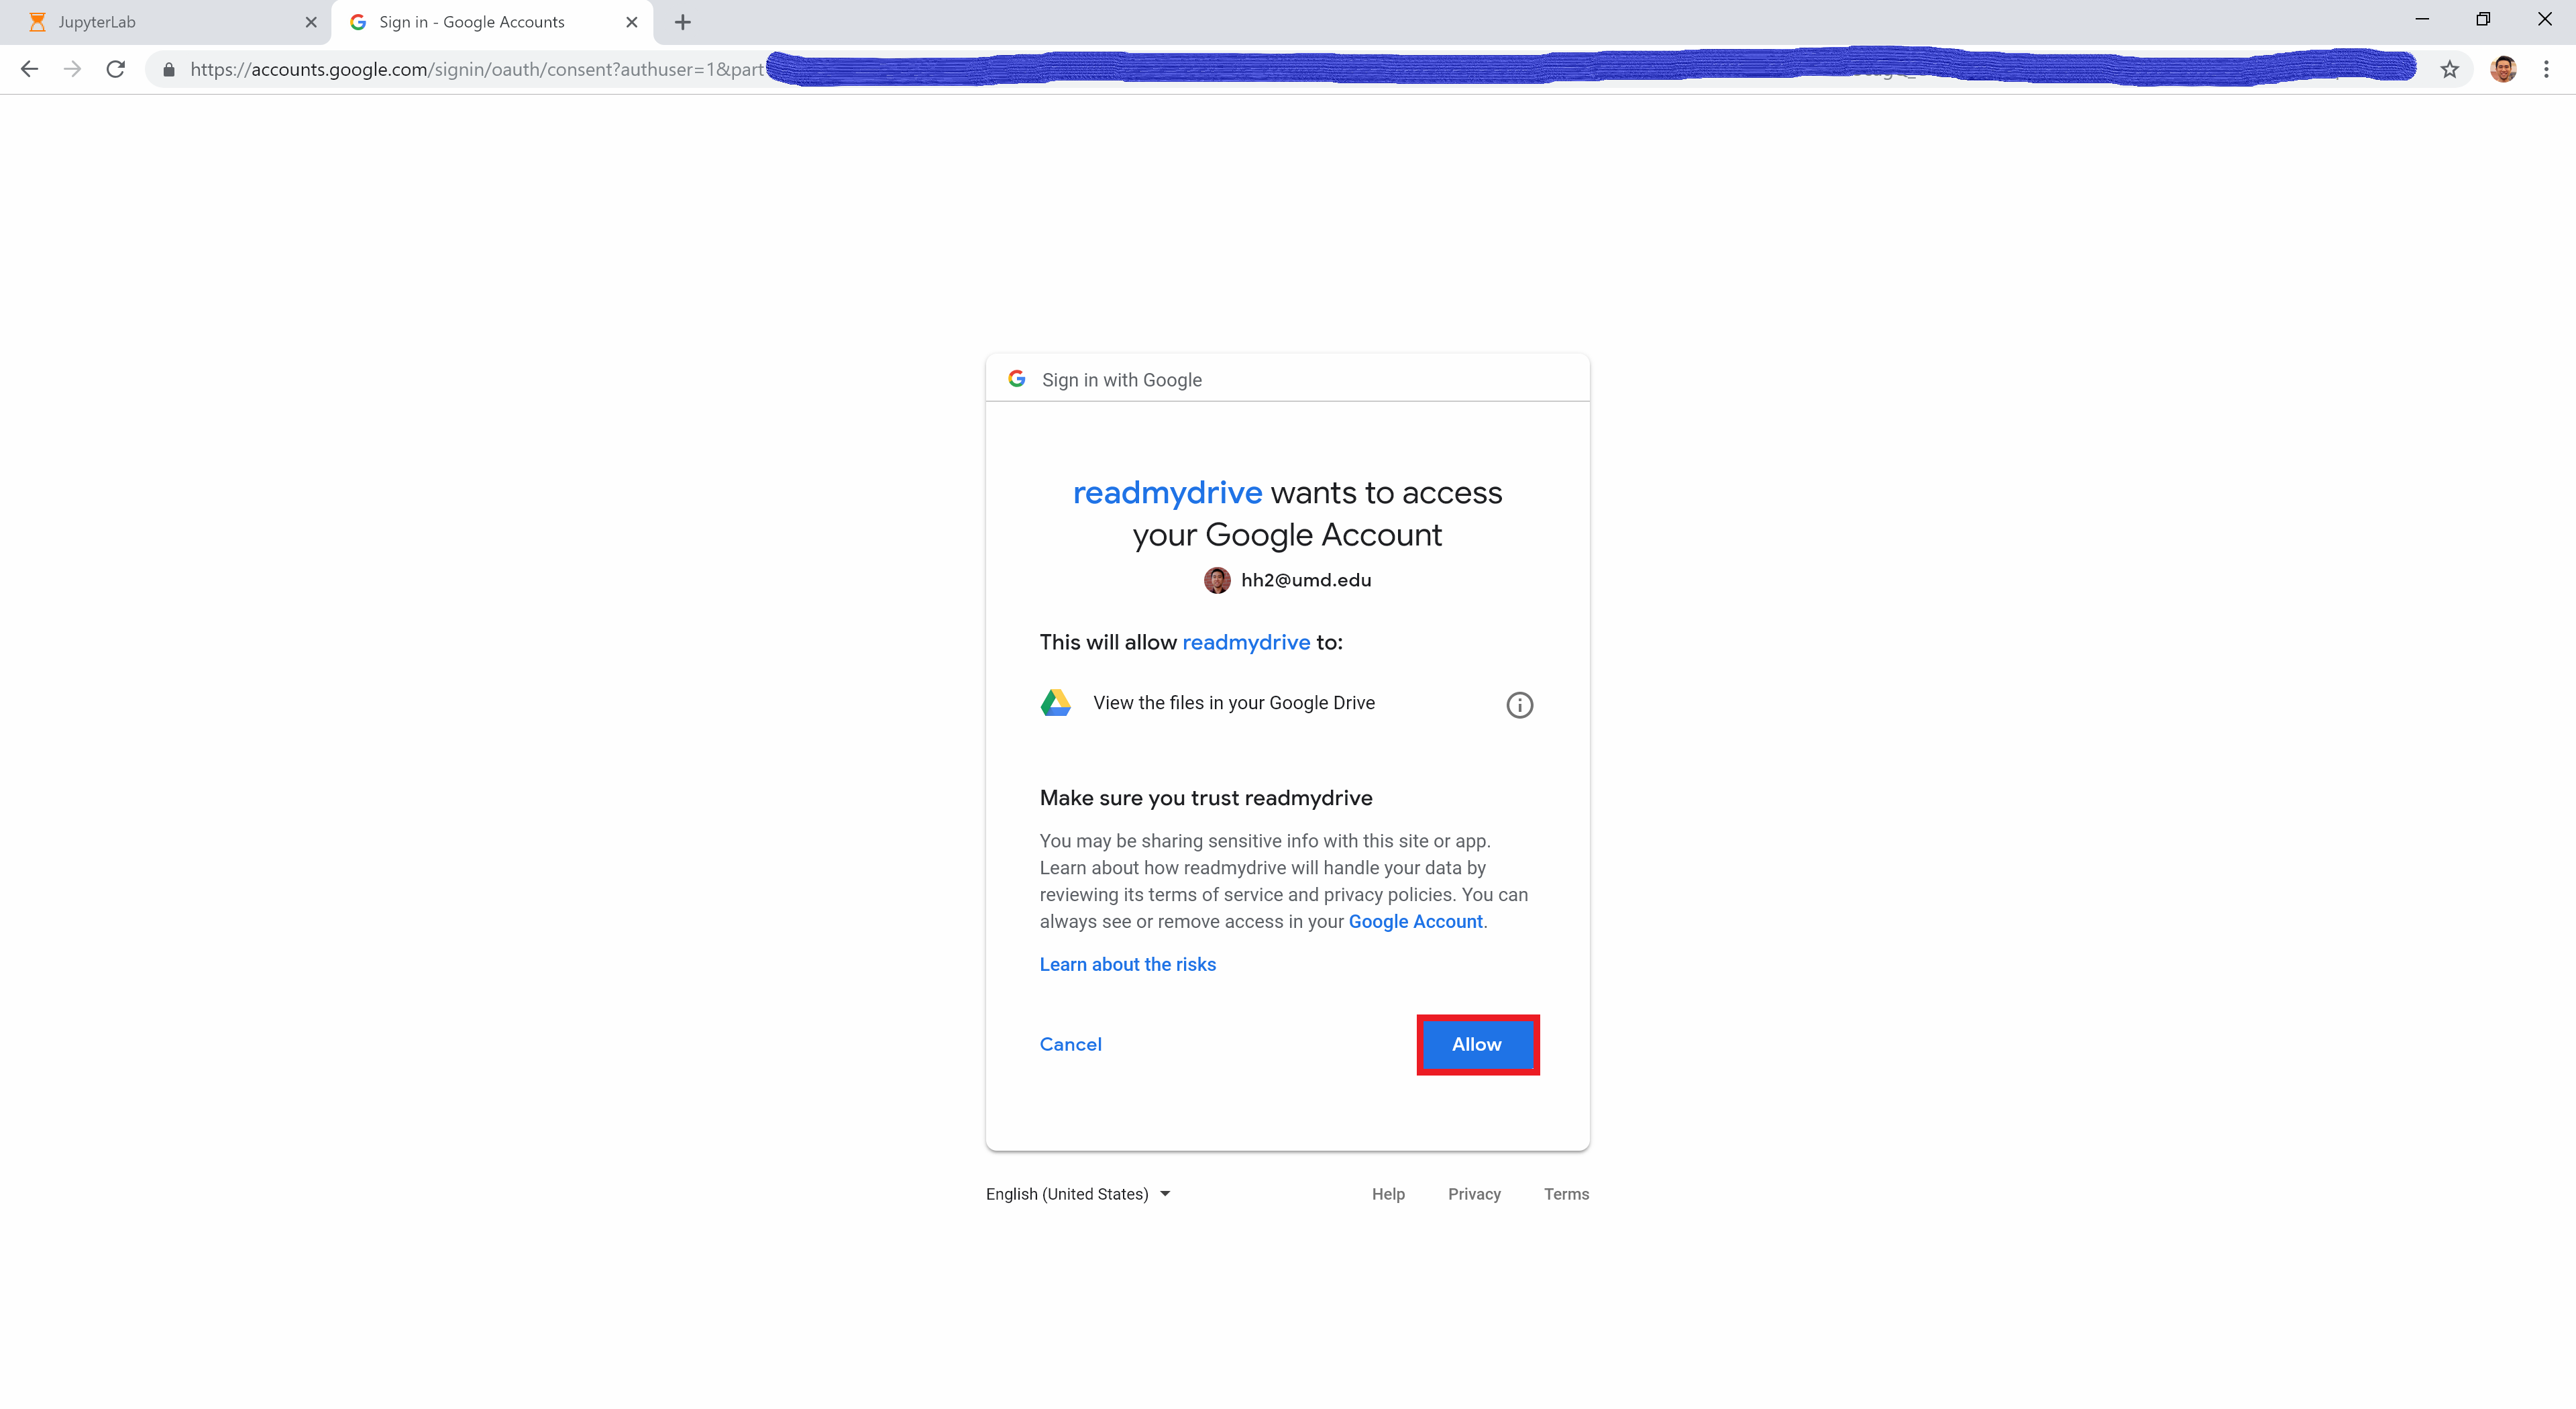
Task: Go back to the previous page
Action: (x=29, y=69)
